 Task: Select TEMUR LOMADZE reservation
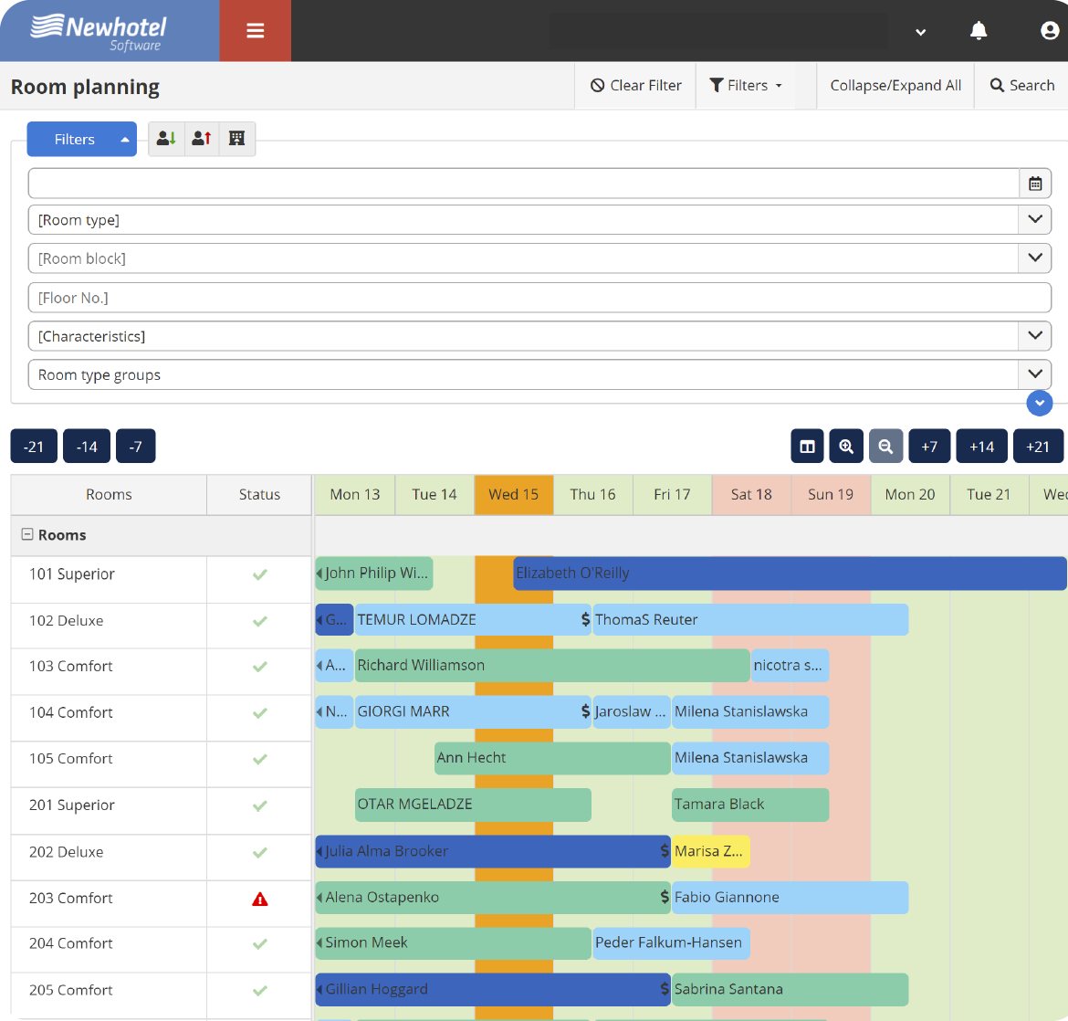pyautogui.click(x=473, y=619)
